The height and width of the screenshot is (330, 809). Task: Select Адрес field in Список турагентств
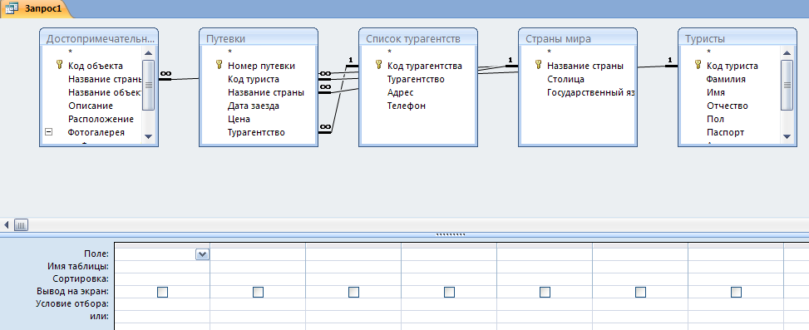coord(401,93)
